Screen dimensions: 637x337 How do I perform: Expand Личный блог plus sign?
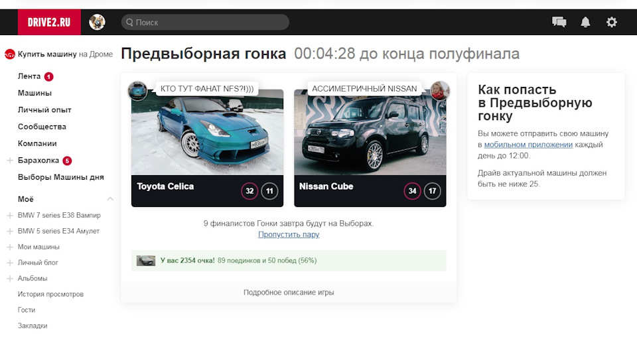(x=10, y=263)
